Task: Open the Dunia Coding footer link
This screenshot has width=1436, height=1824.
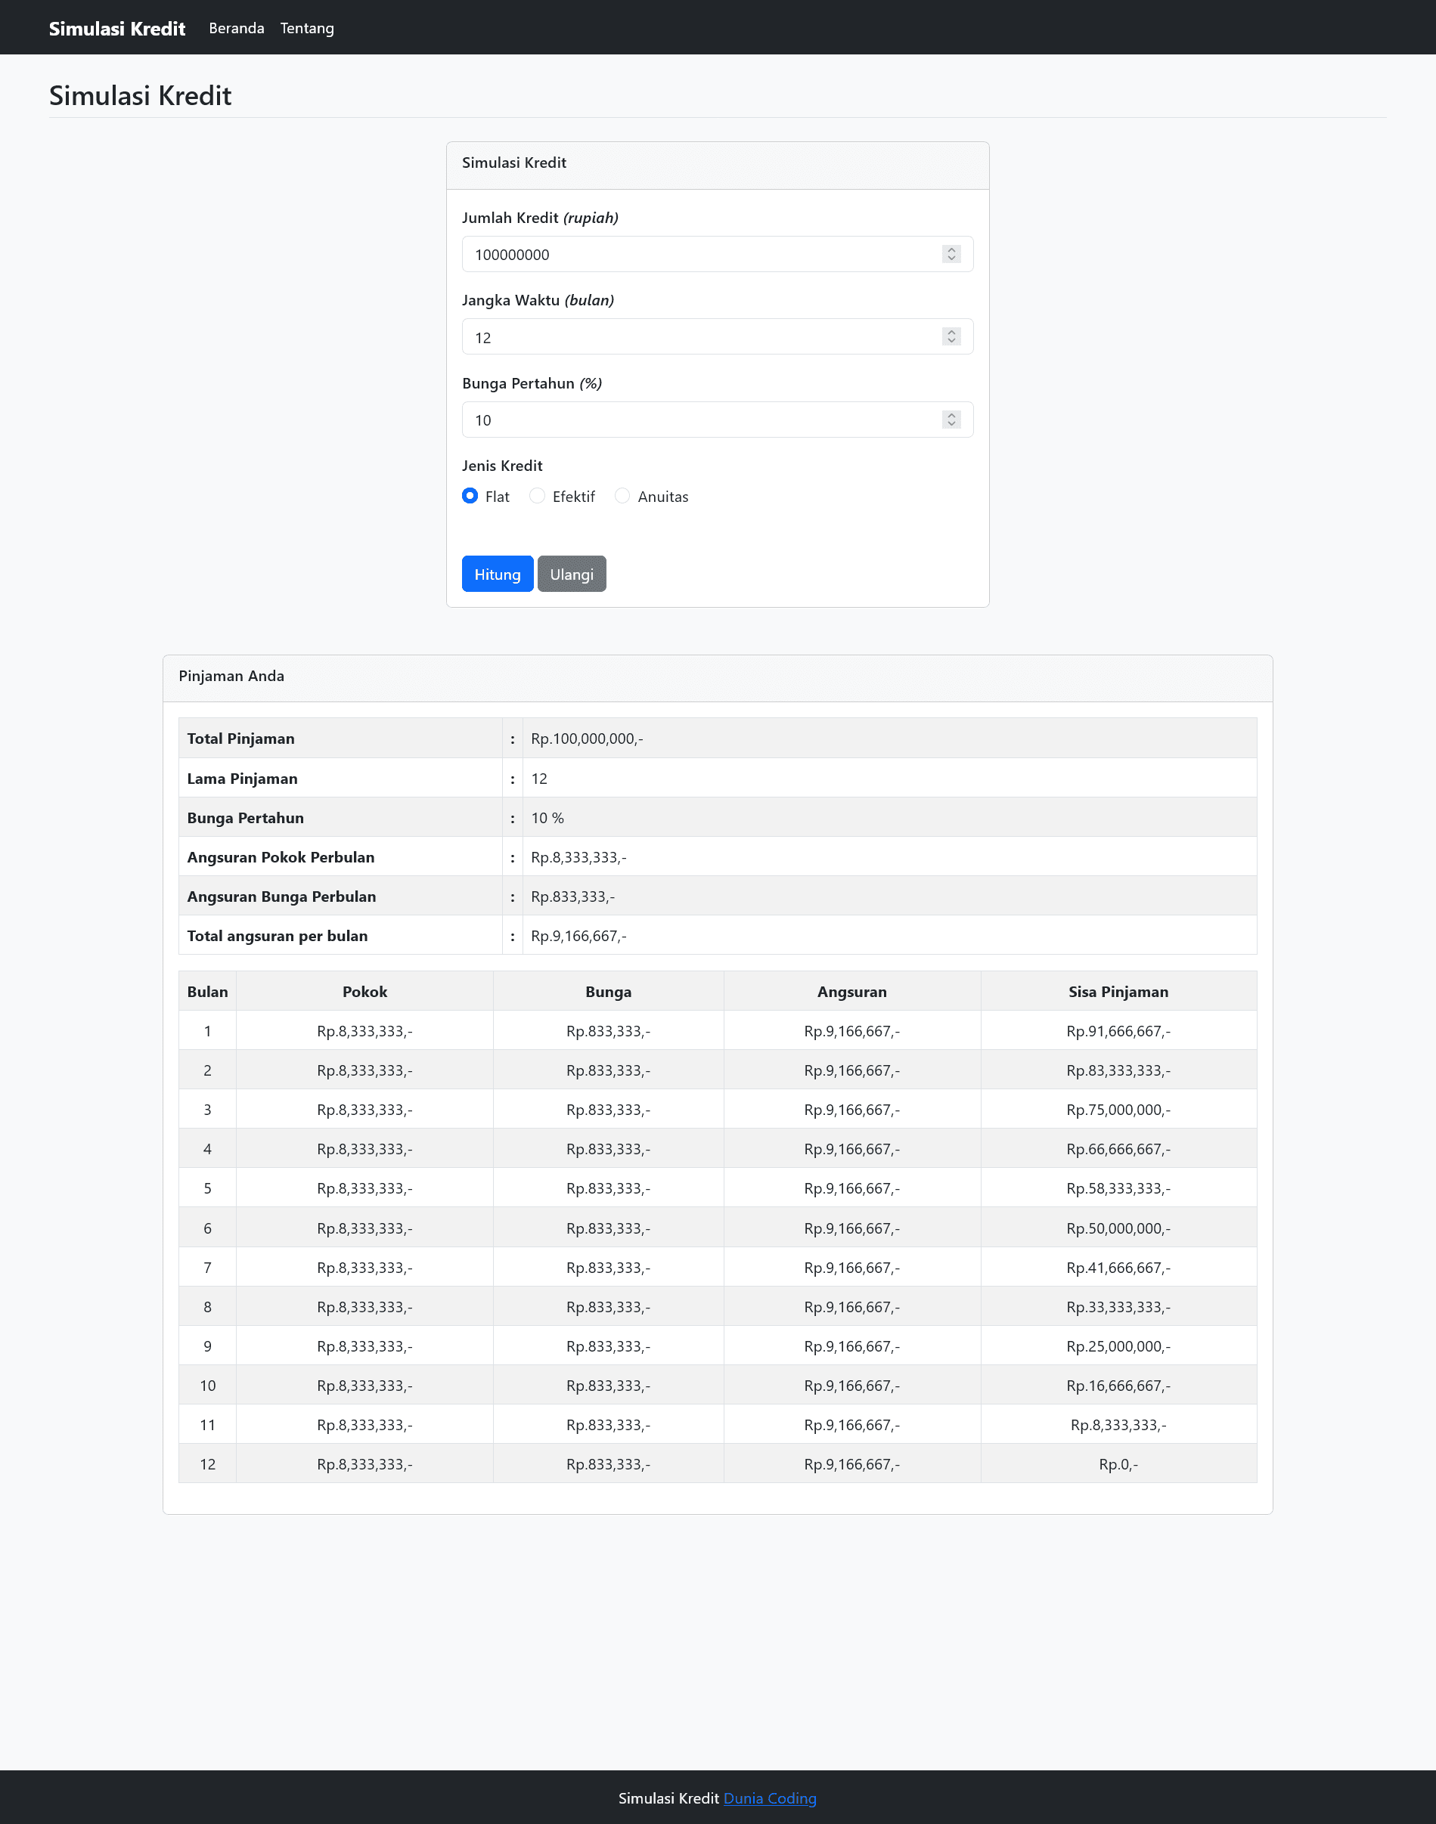Action: [x=769, y=1798]
